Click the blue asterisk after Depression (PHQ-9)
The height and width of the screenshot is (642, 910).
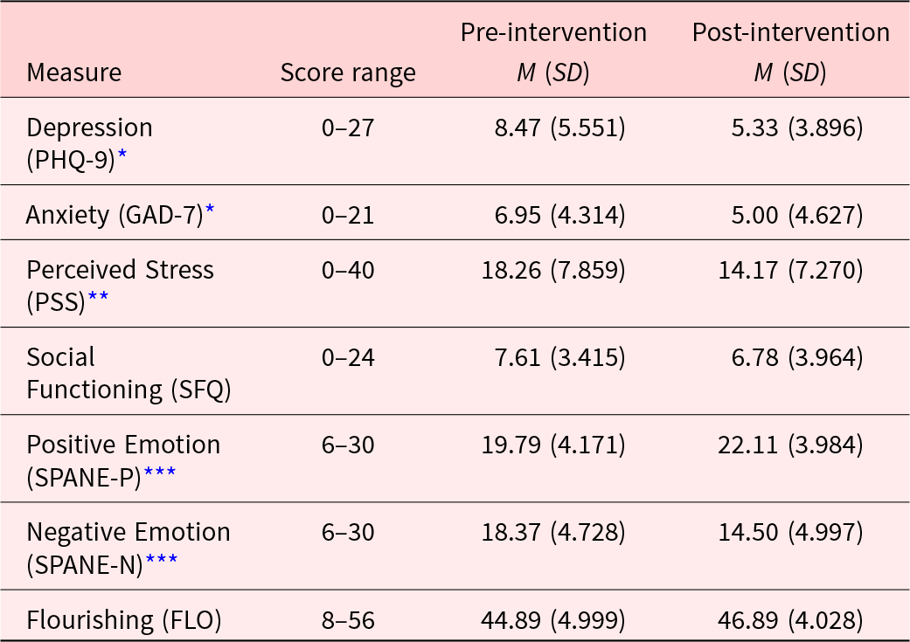pyautogui.click(x=122, y=154)
